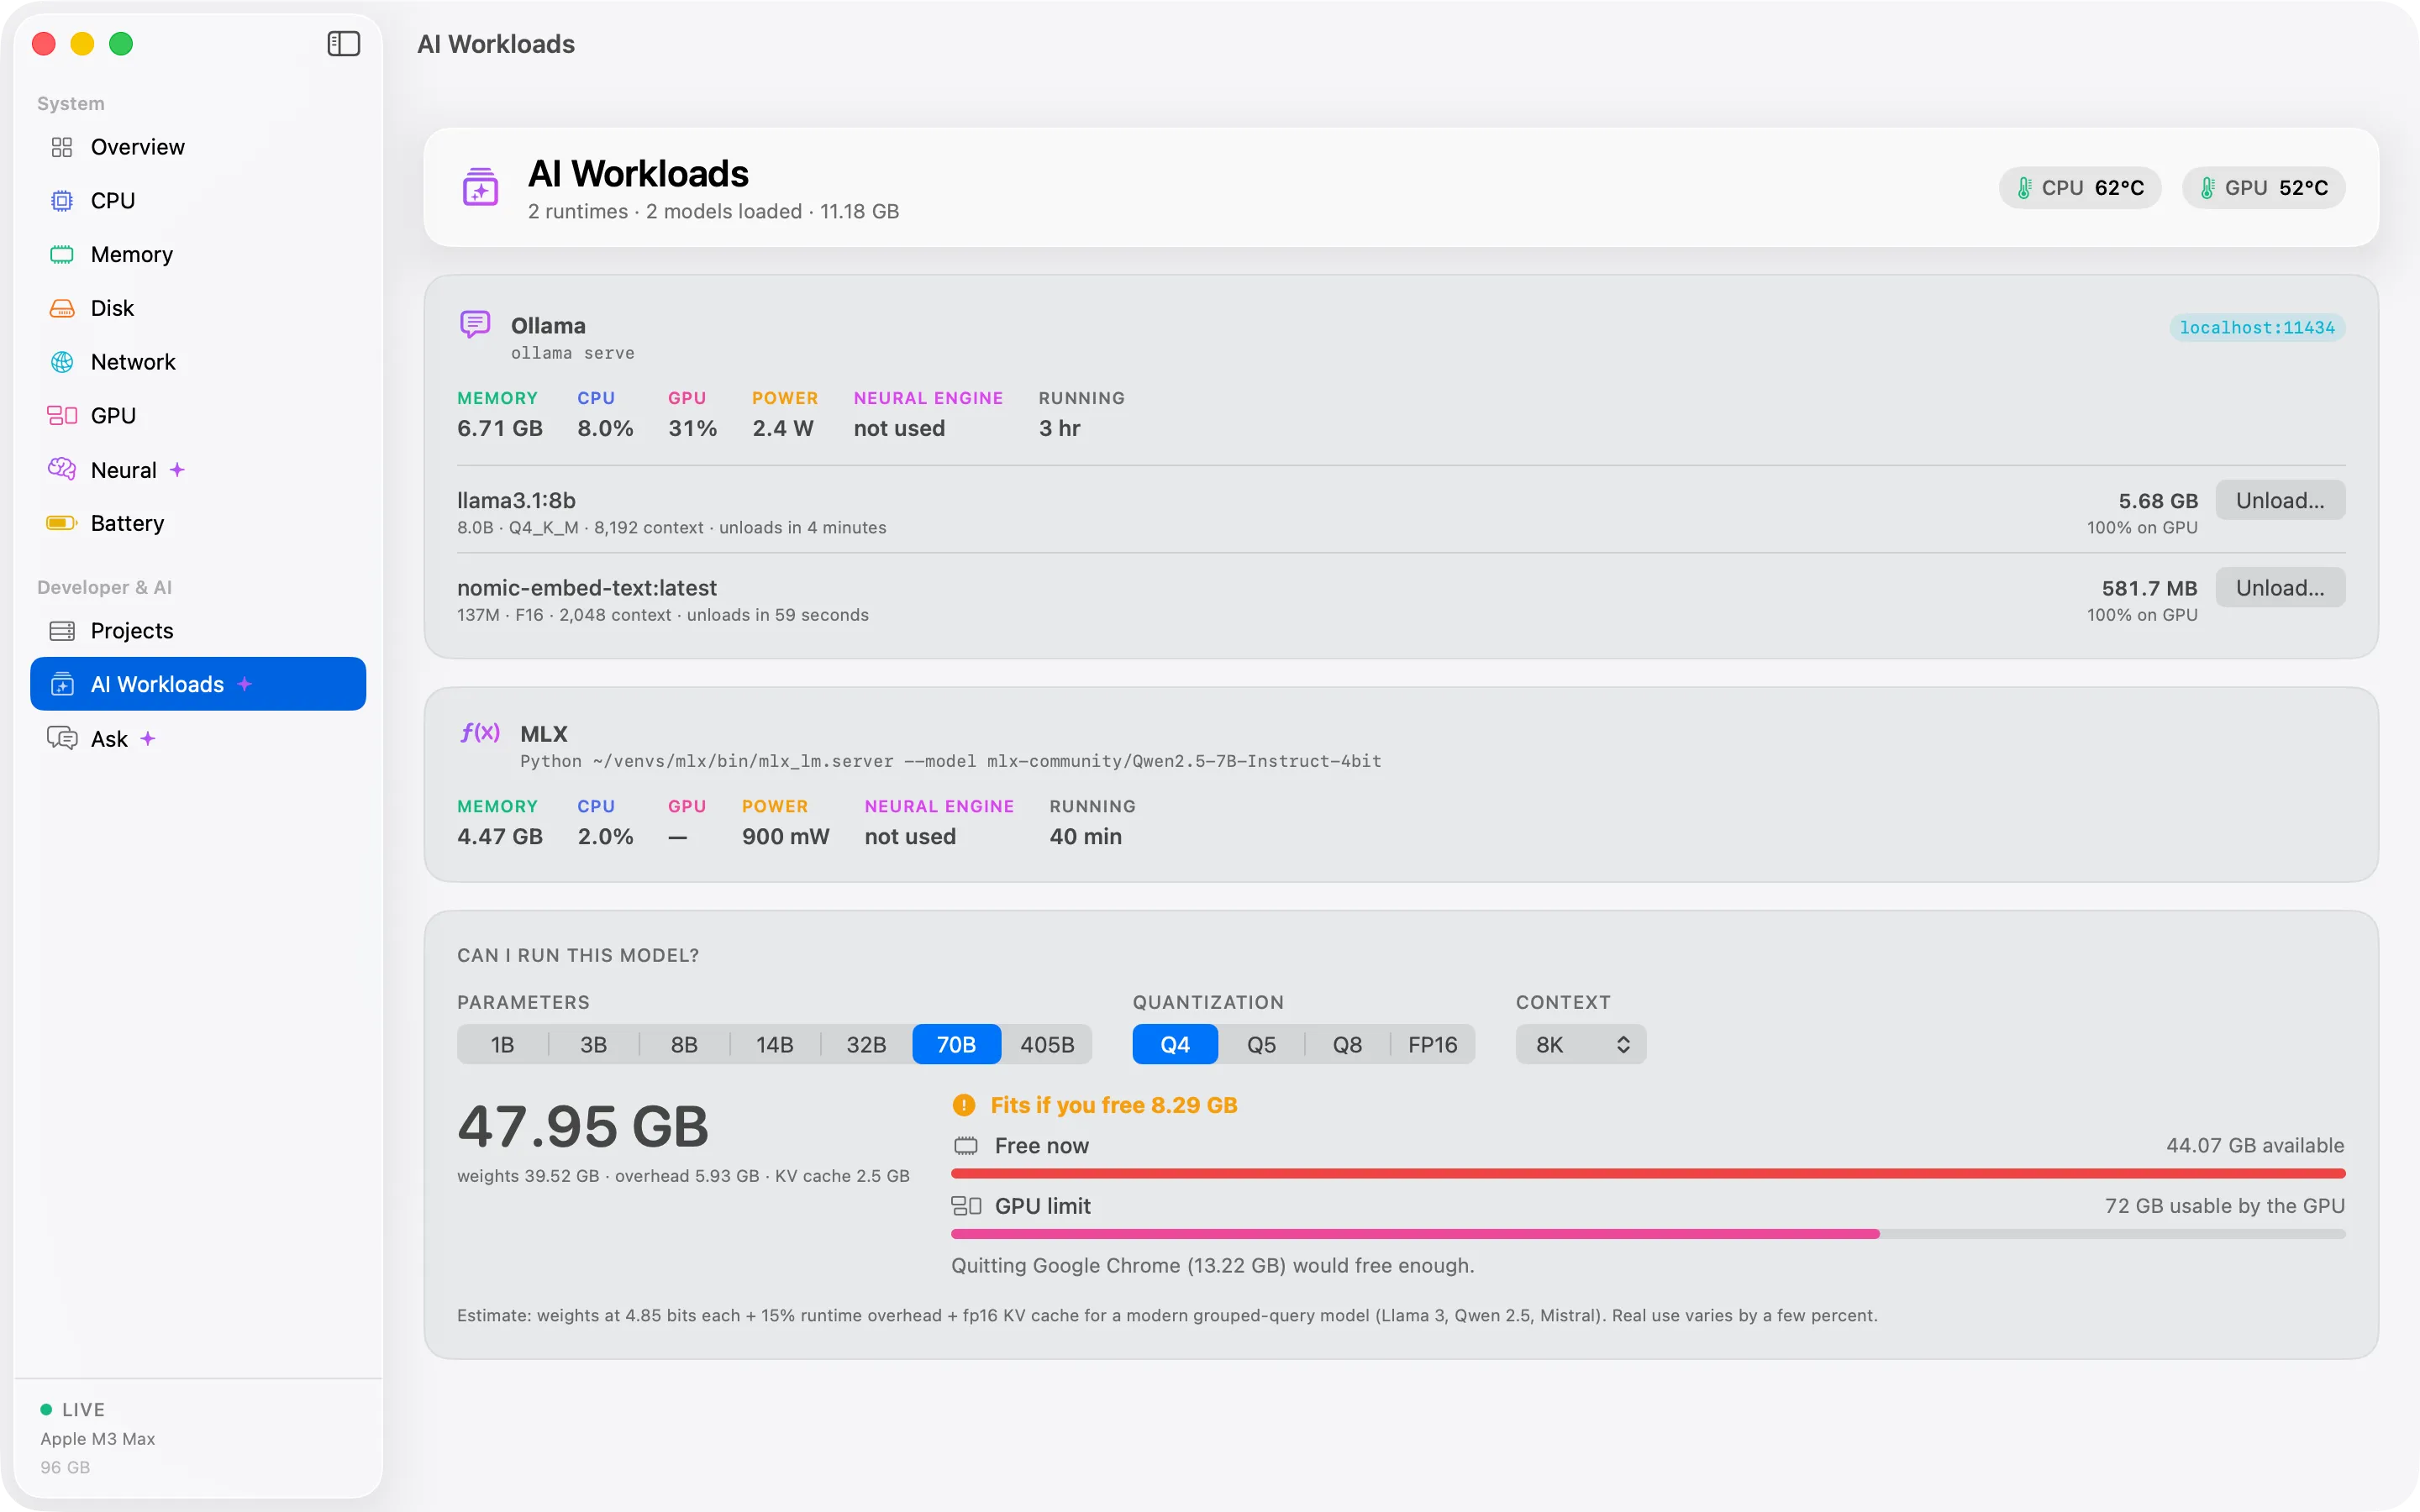Click the 'Apple M3 Max' label

pos(98,1439)
